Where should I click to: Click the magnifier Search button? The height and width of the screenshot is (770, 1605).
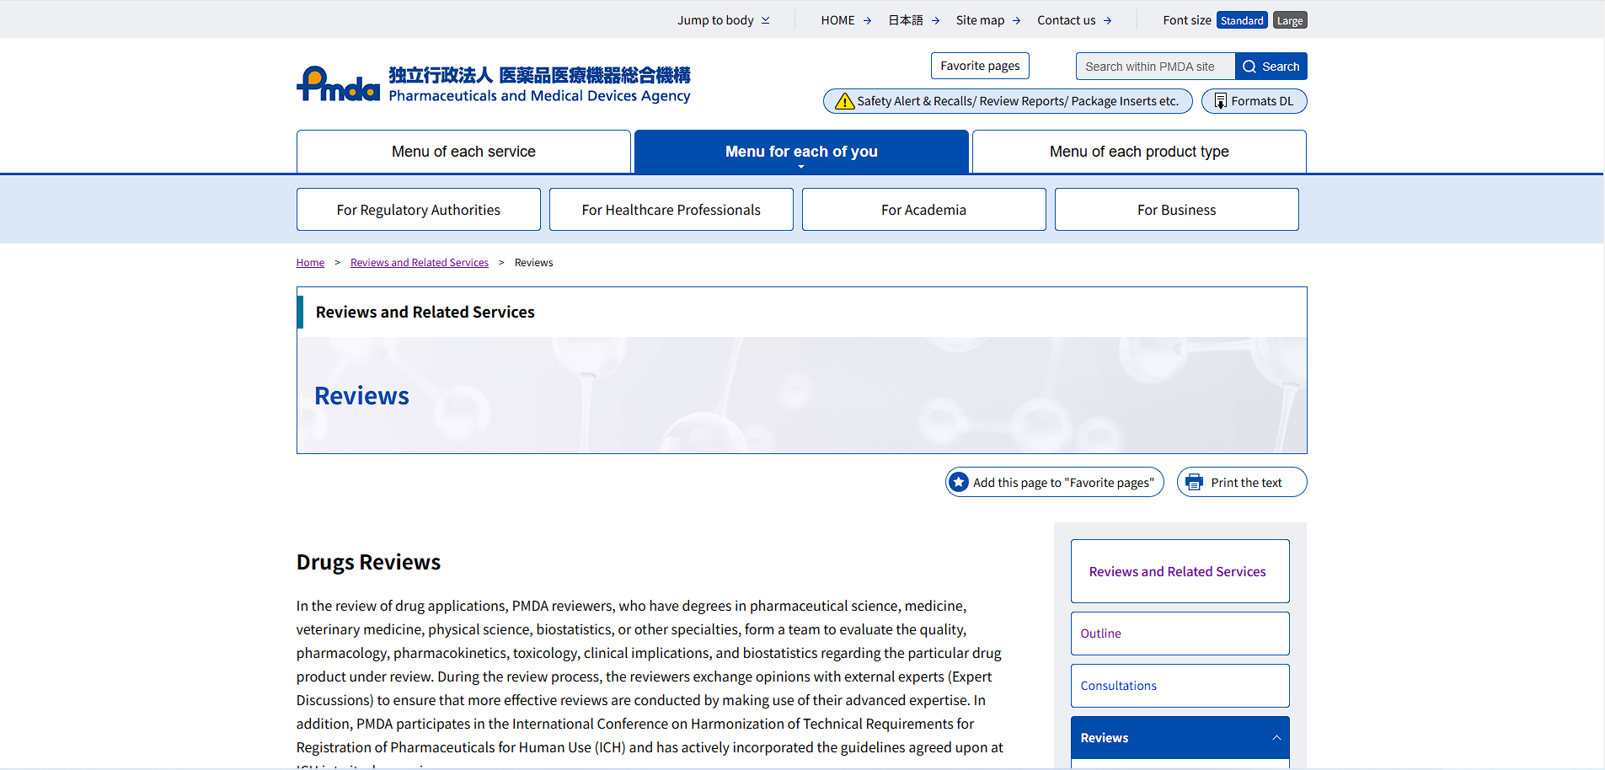click(1271, 67)
